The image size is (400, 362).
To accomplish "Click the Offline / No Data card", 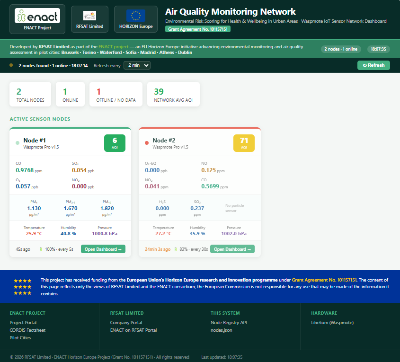I will coord(116,94).
